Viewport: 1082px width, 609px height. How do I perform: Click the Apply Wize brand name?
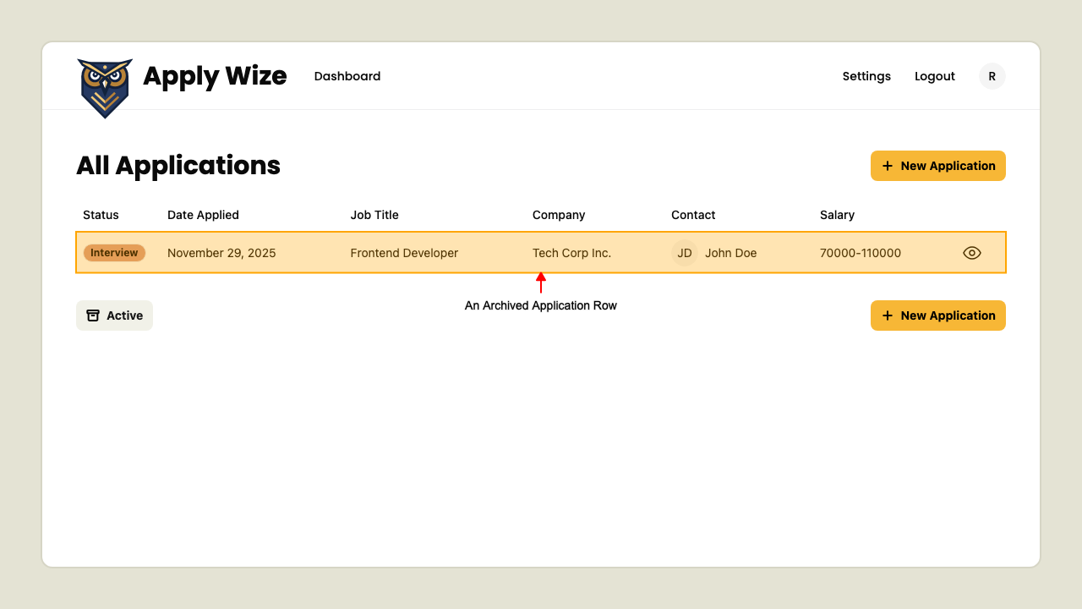click(215, 76)
